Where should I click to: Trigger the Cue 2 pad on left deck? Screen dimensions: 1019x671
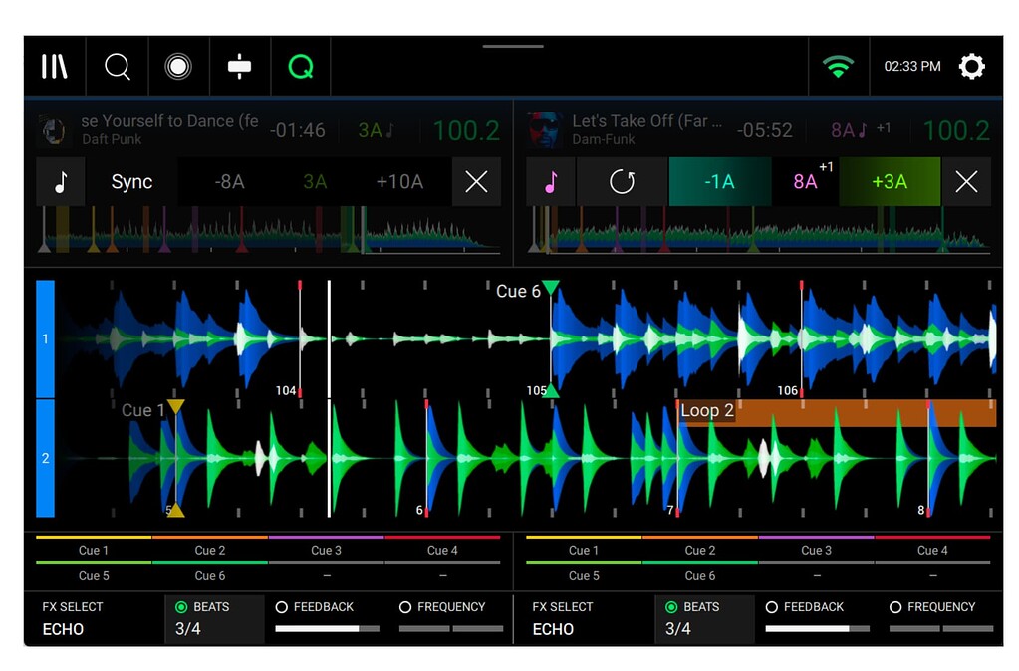pyautogui.click(x=209, y=550)
